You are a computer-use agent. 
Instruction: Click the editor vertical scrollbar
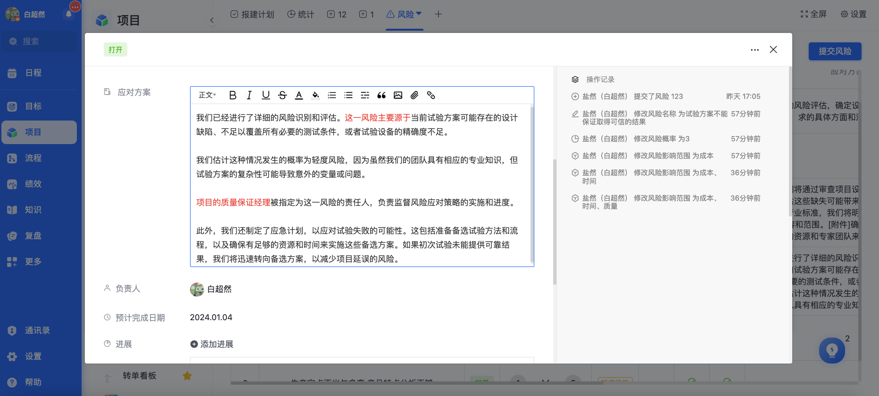click(532, 185)
